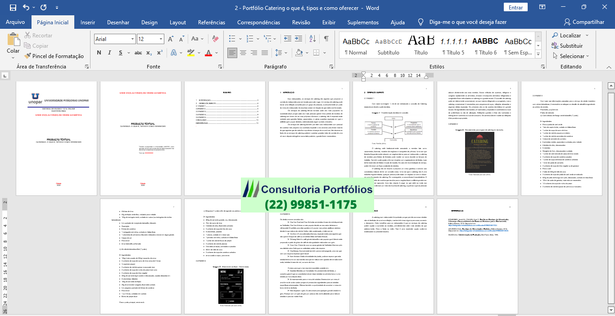Open the Localizar dropdown arrow
615x316 pixels.
click(586, 36)
